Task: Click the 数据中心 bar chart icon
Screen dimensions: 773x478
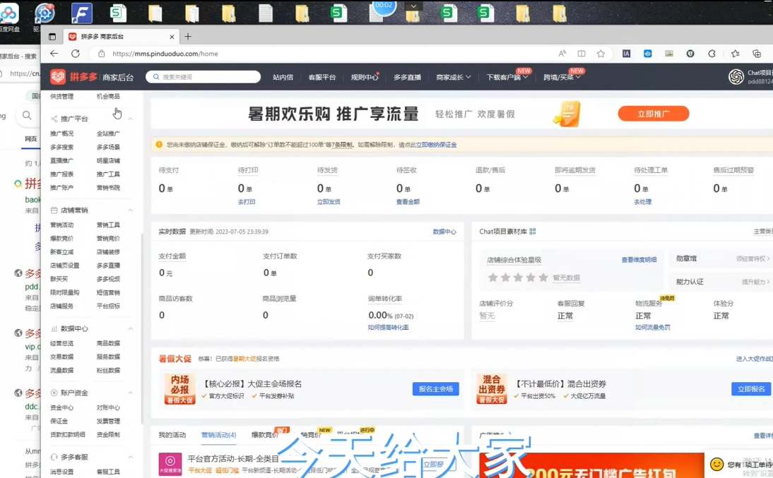Action: (x=54, y=329)
